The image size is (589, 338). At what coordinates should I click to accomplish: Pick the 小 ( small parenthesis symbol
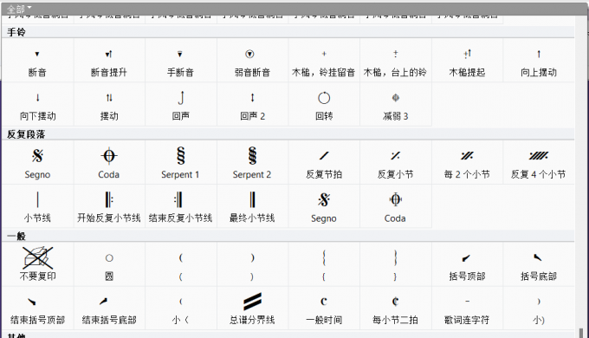click(181, 309)
